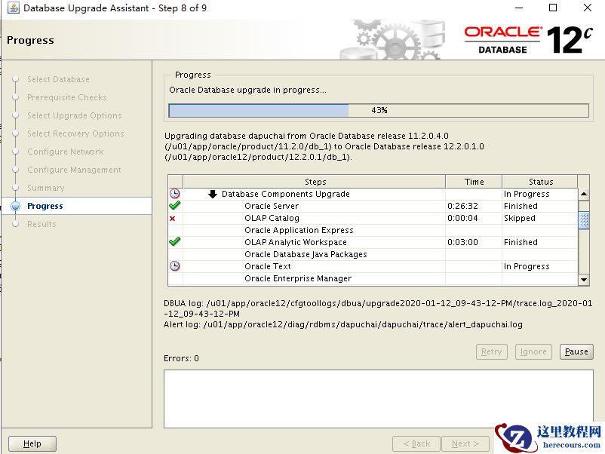Minimize the Database Upgrade Assistant window
Screen dimensions: 605x454
pos(519,8)
